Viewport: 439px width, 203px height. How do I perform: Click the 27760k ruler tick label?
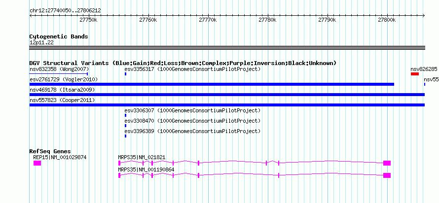coord(148,20)
